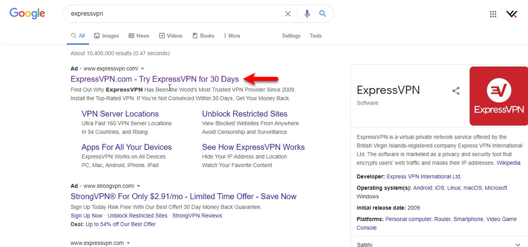
Task: Switch to the Images tab
Action: 107,36
